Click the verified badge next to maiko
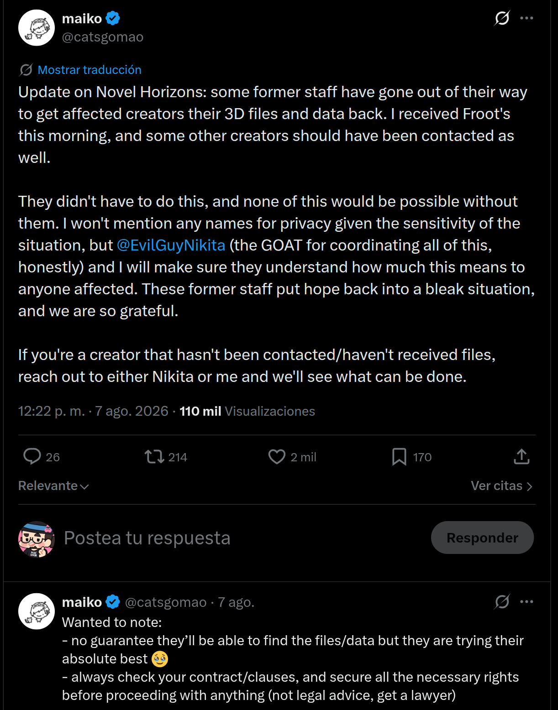This screenshot has height=710, width=558. point(113,19)
